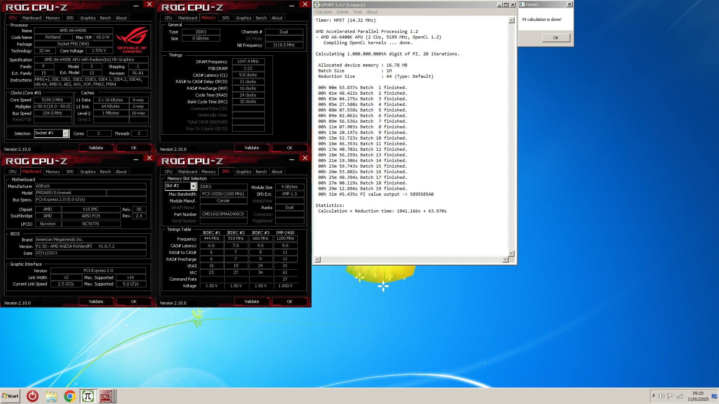
Task: Click the NB Frequency value 3118.5 MHz
Action: coord(284,45)
